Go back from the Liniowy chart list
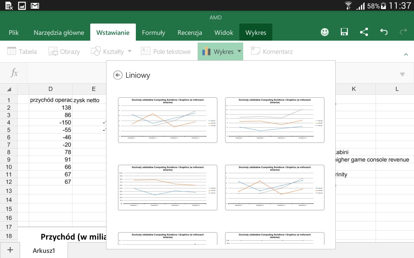 [118, 75]
